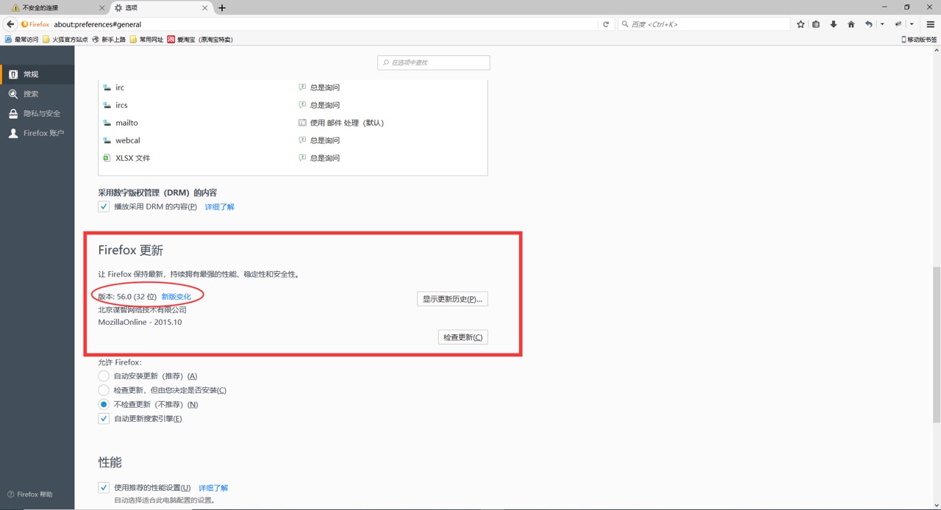Toggle 播放采用 DRM 的内容 checkbox
Screen dimensions: 941x510
tap(104, 206)
